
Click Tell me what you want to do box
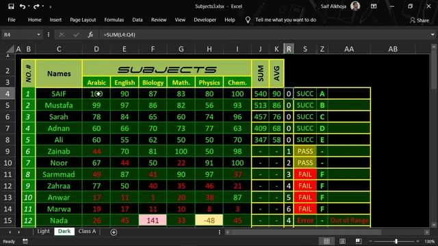coord(286,20)
